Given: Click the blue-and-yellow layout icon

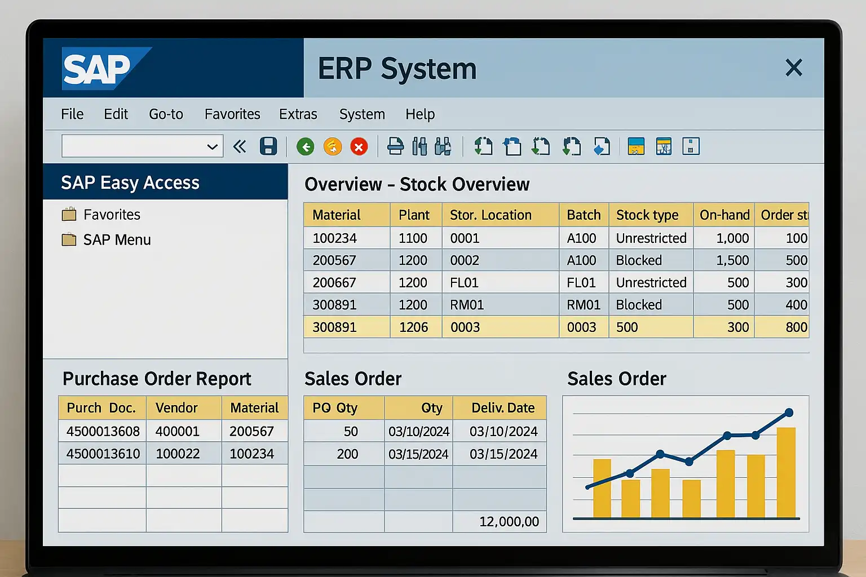Looking at the screenshot, I should tap(636, 147).
